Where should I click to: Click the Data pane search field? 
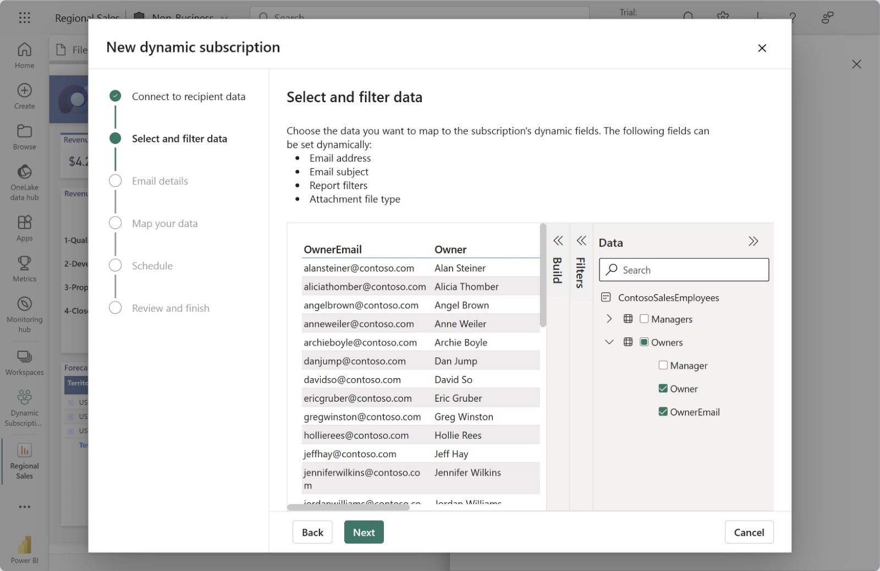[x=684, y=270]
